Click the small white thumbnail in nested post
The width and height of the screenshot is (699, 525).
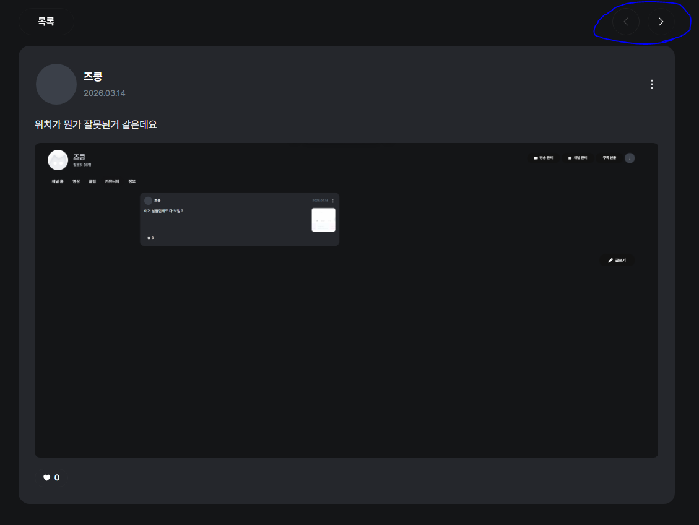[x=323, y=220]
